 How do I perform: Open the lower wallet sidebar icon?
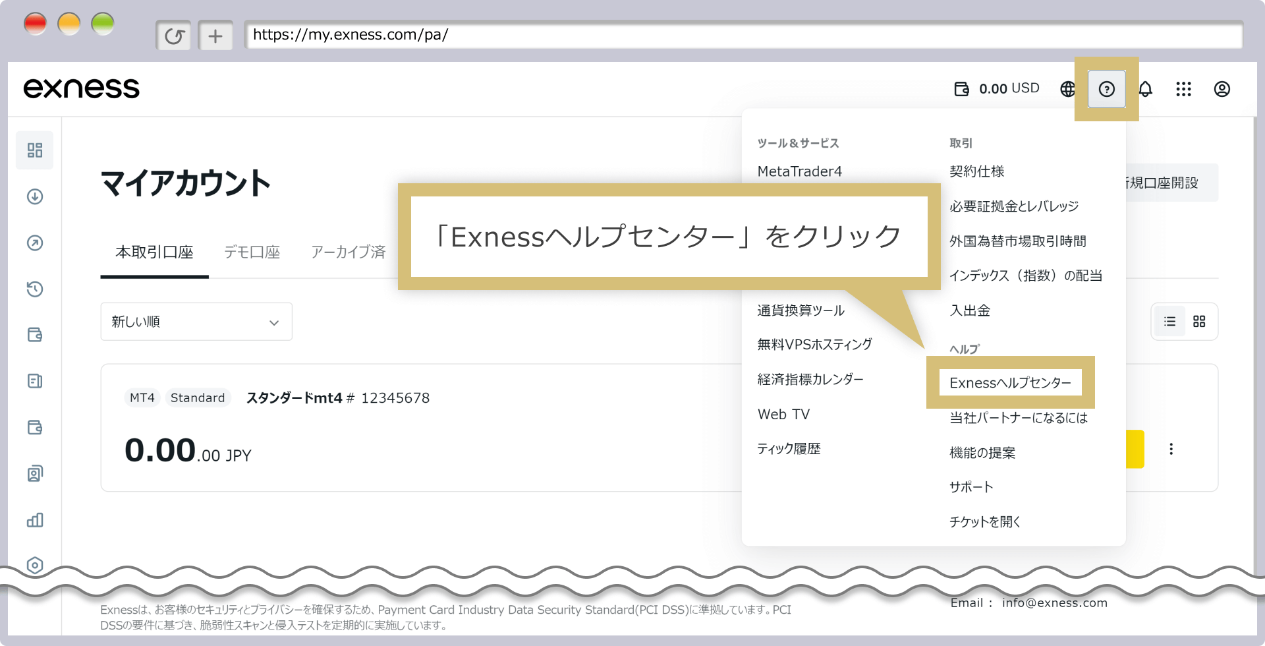tap(35, 427)
